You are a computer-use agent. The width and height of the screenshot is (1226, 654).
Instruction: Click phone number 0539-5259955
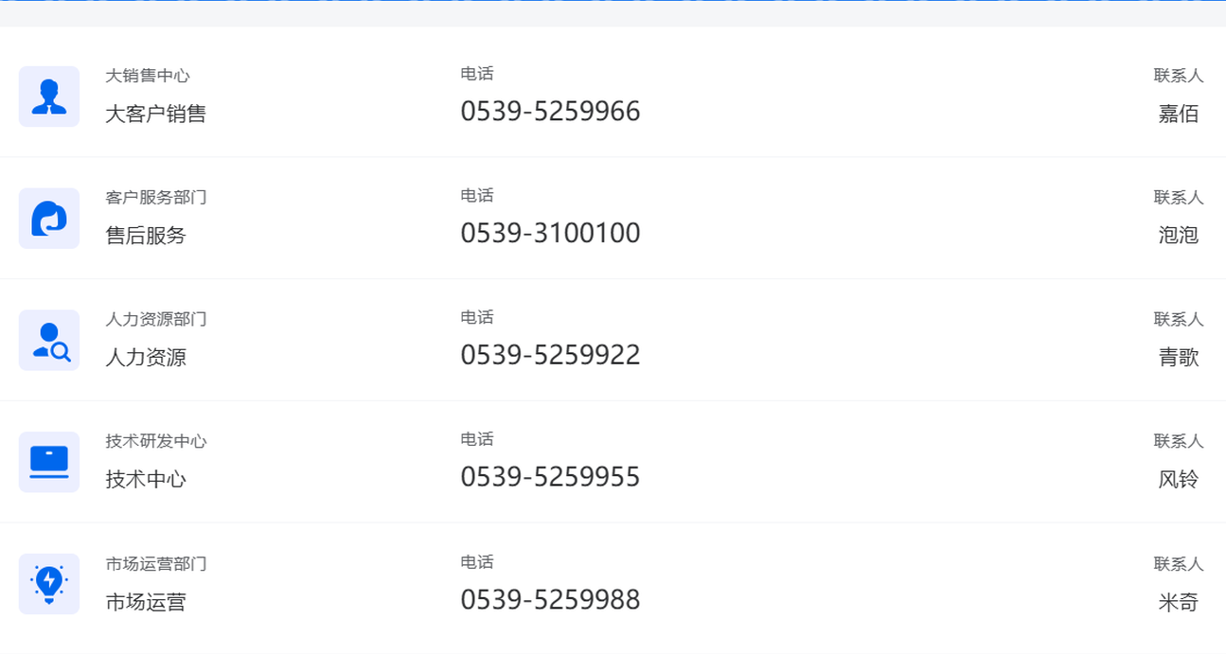tap(550, 477)
